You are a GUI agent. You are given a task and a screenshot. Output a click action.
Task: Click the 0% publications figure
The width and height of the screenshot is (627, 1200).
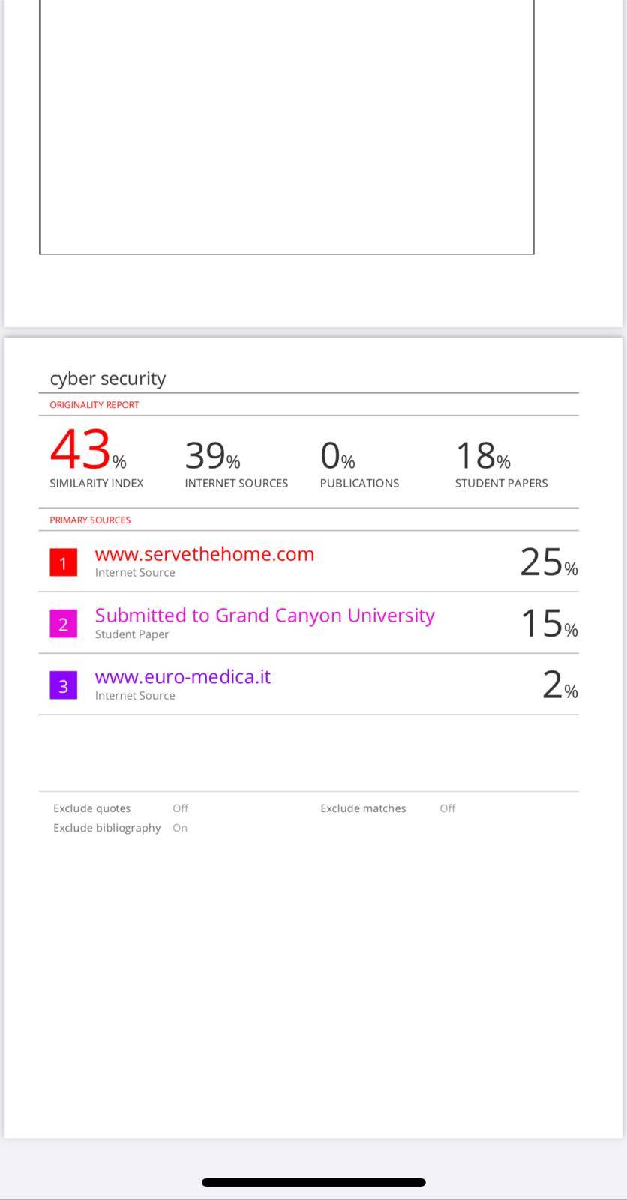(337, 455)
